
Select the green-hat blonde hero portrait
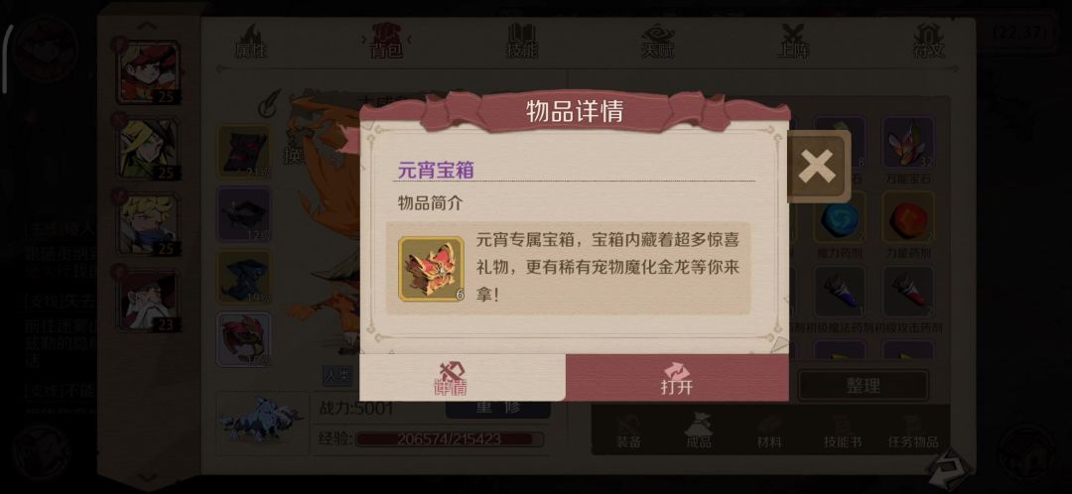[148, 148]
